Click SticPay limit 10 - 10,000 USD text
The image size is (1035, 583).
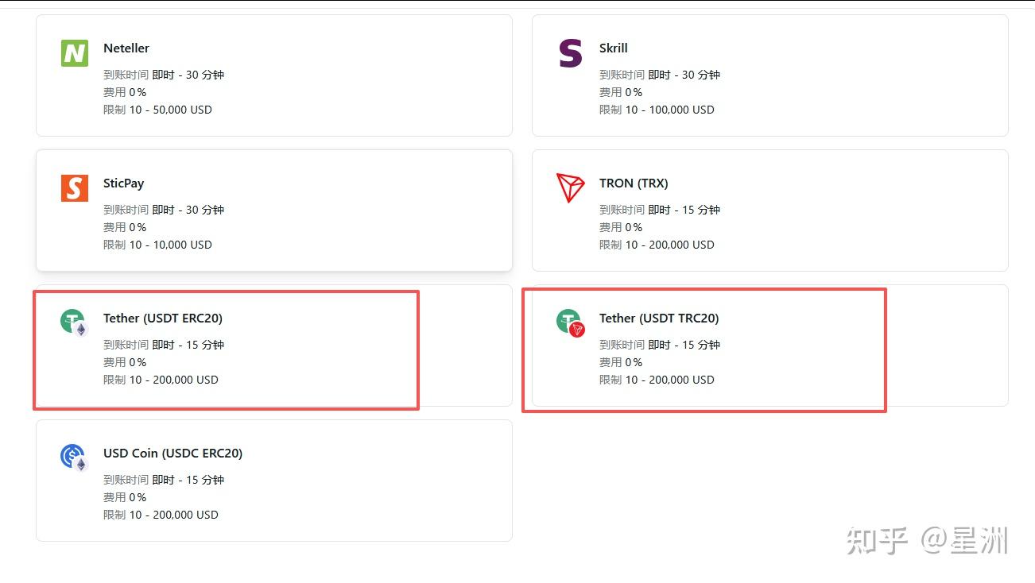[x=157, y=245]
